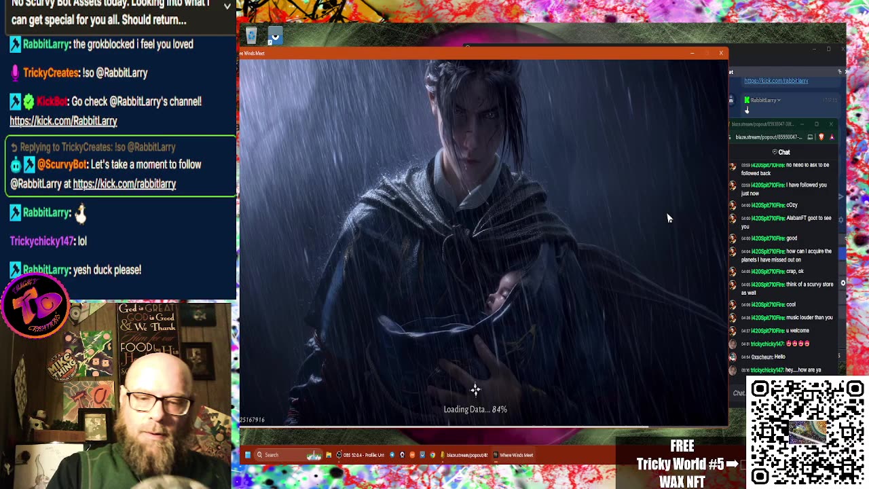869x489 pixels.
Task: Open the Recycle Bin desktop icon
Action: coord(251,35)
